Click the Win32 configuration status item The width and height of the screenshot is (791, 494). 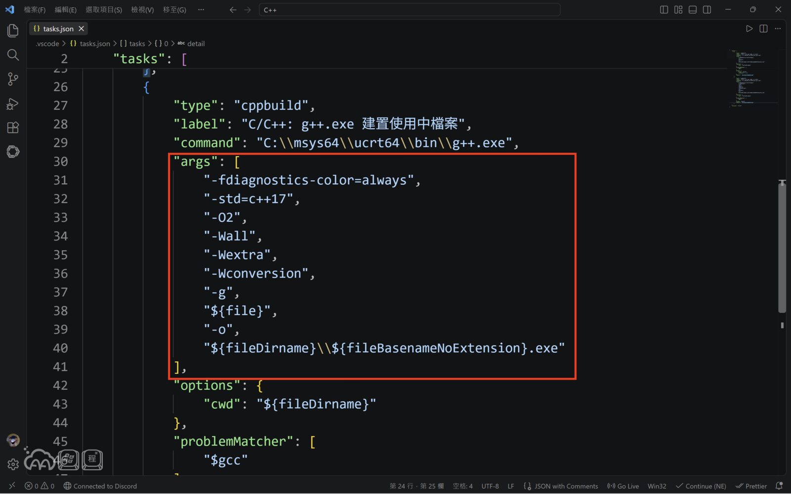657,486
